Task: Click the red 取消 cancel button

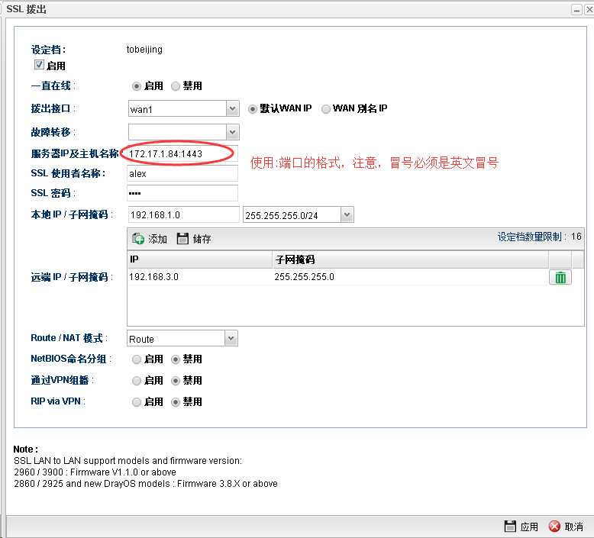Action: (566, 527)
